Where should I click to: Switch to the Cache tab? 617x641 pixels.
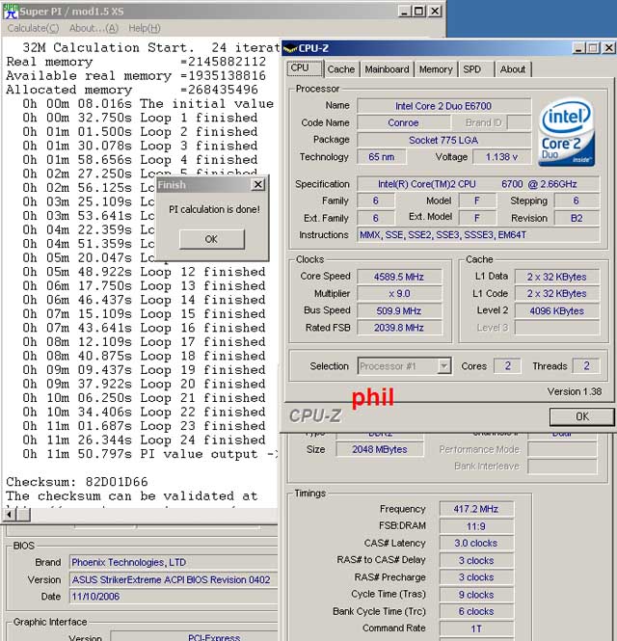pos(341,69)
